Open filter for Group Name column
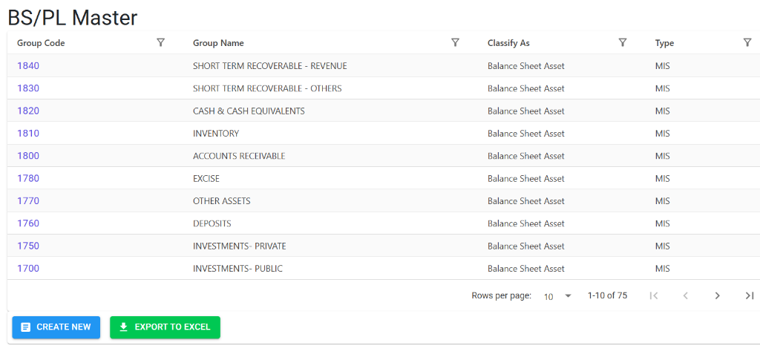The image size is (760, 360). [455, 42]
